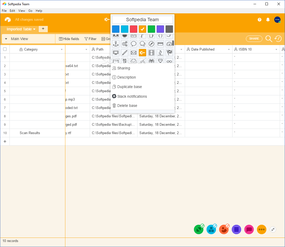The width and height of the screenshot is (285, 247).
Task: Choose the film strip icon
Action: pyautogui.click(x=151, y=53)
